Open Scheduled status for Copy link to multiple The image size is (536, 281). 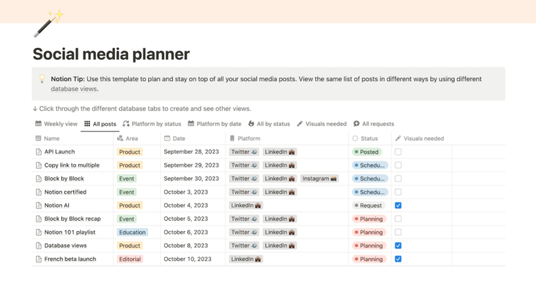[370, 165]
